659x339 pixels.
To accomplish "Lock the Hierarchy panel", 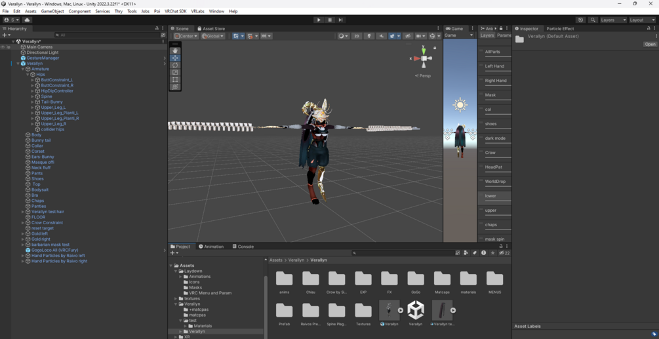I will [157, 29].
